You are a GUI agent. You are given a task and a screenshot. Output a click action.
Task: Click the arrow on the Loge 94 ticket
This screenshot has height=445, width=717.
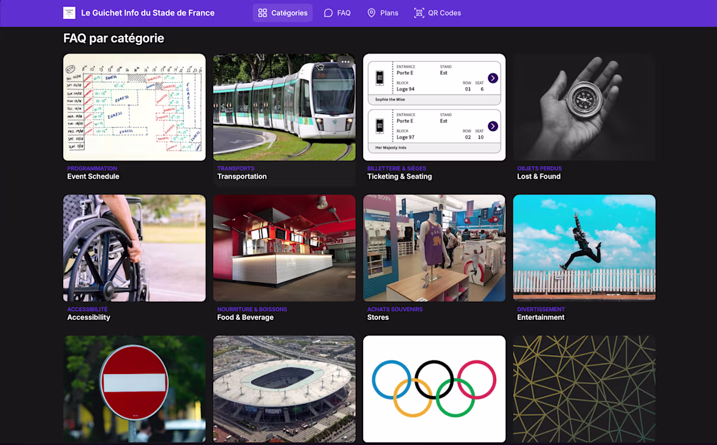coord(493,78)
